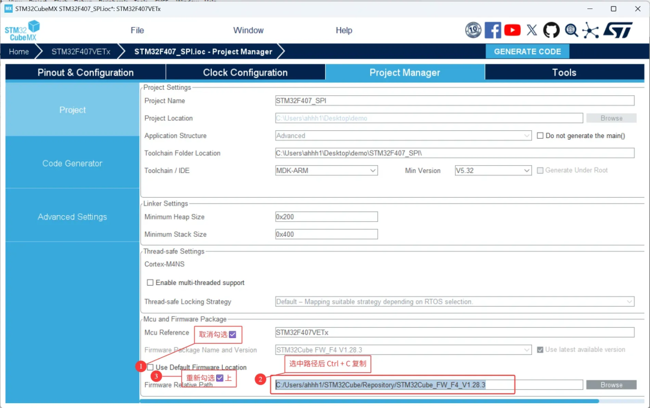This screenshot has height=408, width=650.
Task: Click the Project Name input field
Action: pyautogui.click(x=455, y=101)
